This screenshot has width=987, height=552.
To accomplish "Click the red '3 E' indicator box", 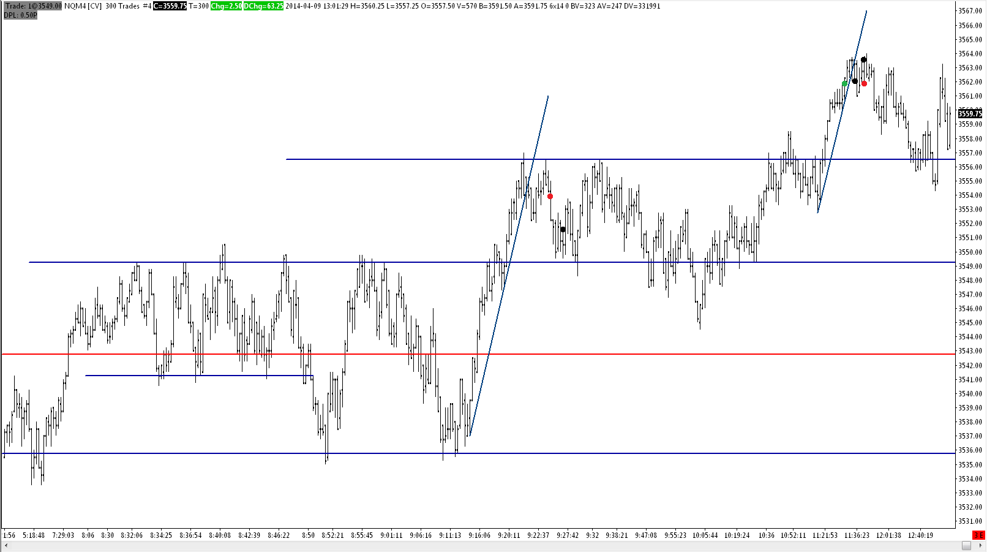I will pos(978,535).
